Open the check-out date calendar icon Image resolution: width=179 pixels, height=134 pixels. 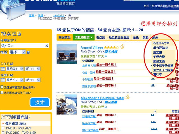click(3, 80)
